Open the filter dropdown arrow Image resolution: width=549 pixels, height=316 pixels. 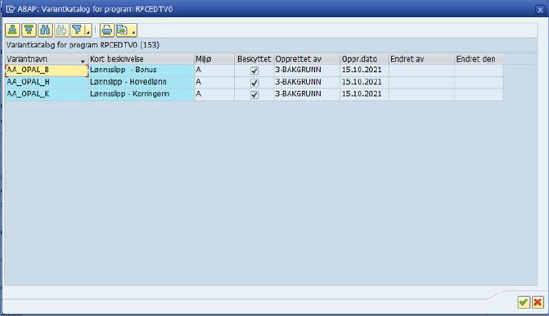point(88,30)
